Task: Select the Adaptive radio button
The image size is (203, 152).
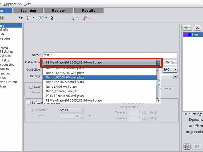Action: [x=32, y=110]
